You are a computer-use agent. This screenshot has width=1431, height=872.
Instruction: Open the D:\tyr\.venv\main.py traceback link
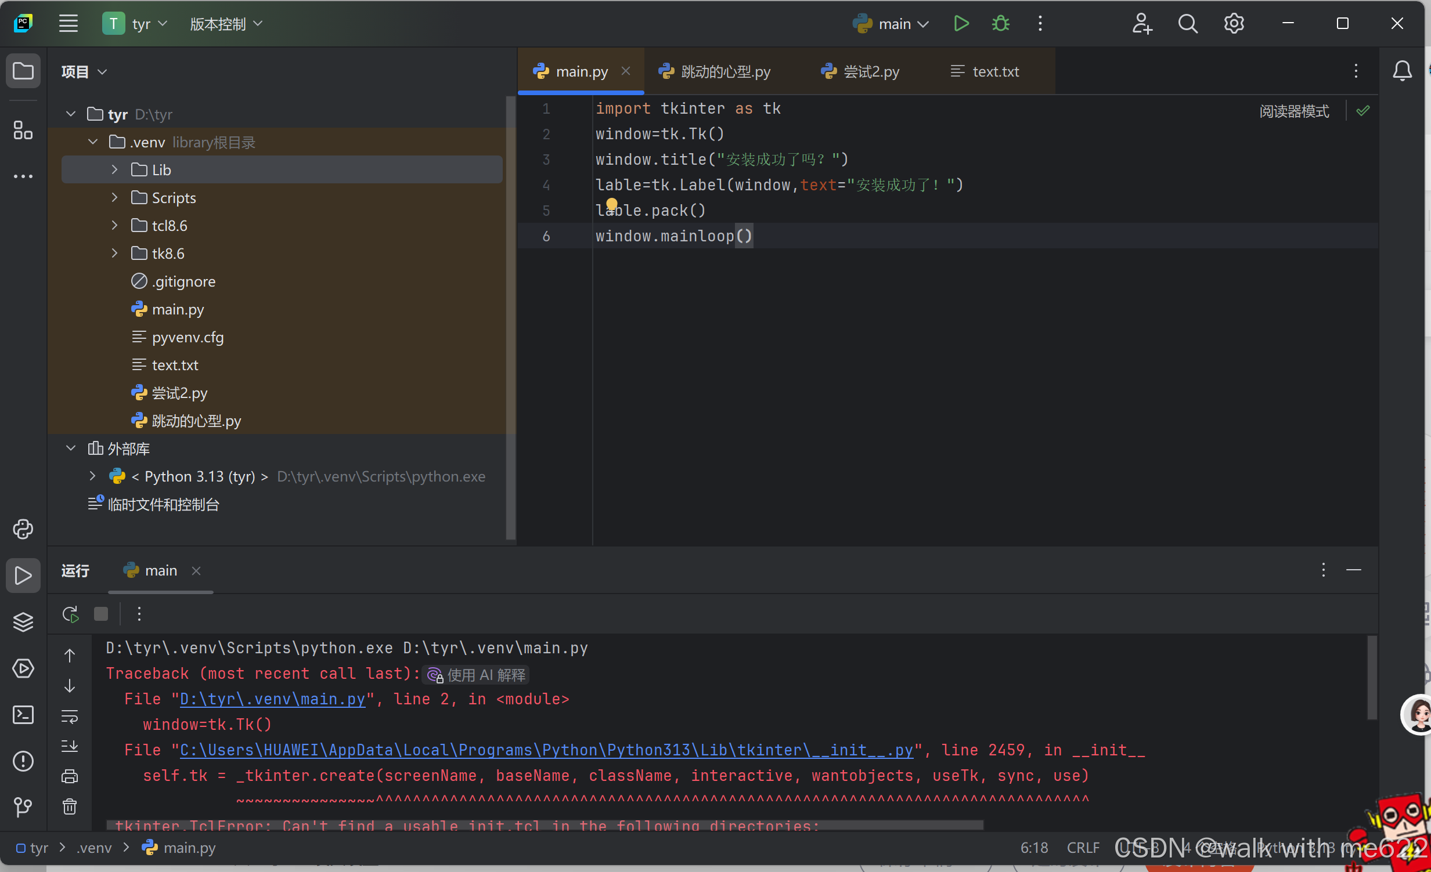[x=272, y=699]
